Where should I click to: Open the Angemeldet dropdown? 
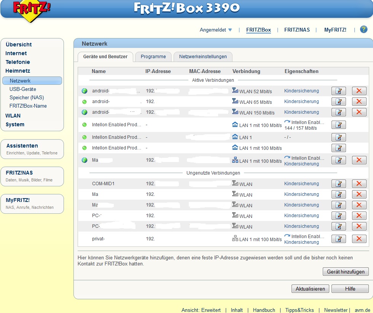click(215, 30)
